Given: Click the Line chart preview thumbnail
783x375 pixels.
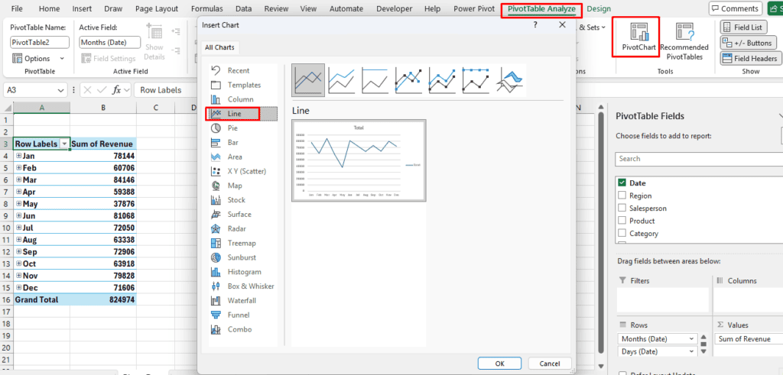Looking at the screenshot, I should pos(359,160).
